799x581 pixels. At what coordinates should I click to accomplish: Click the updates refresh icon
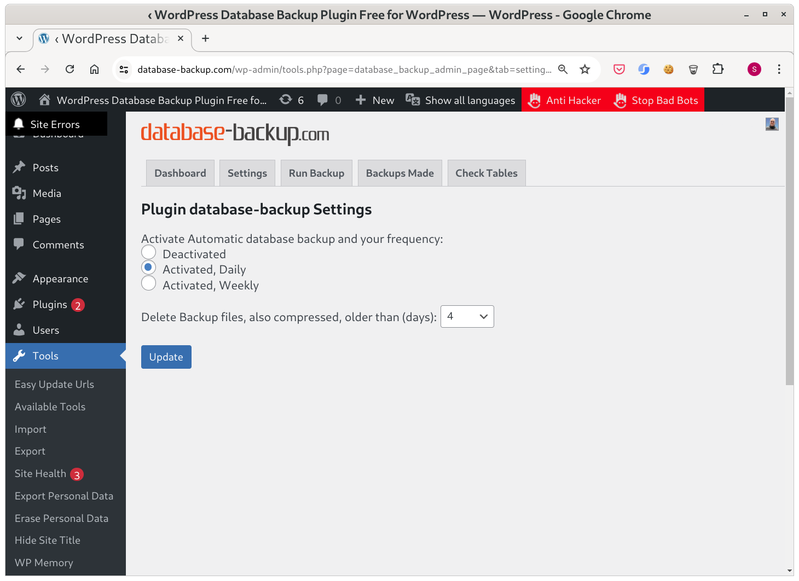pos(286,100)
